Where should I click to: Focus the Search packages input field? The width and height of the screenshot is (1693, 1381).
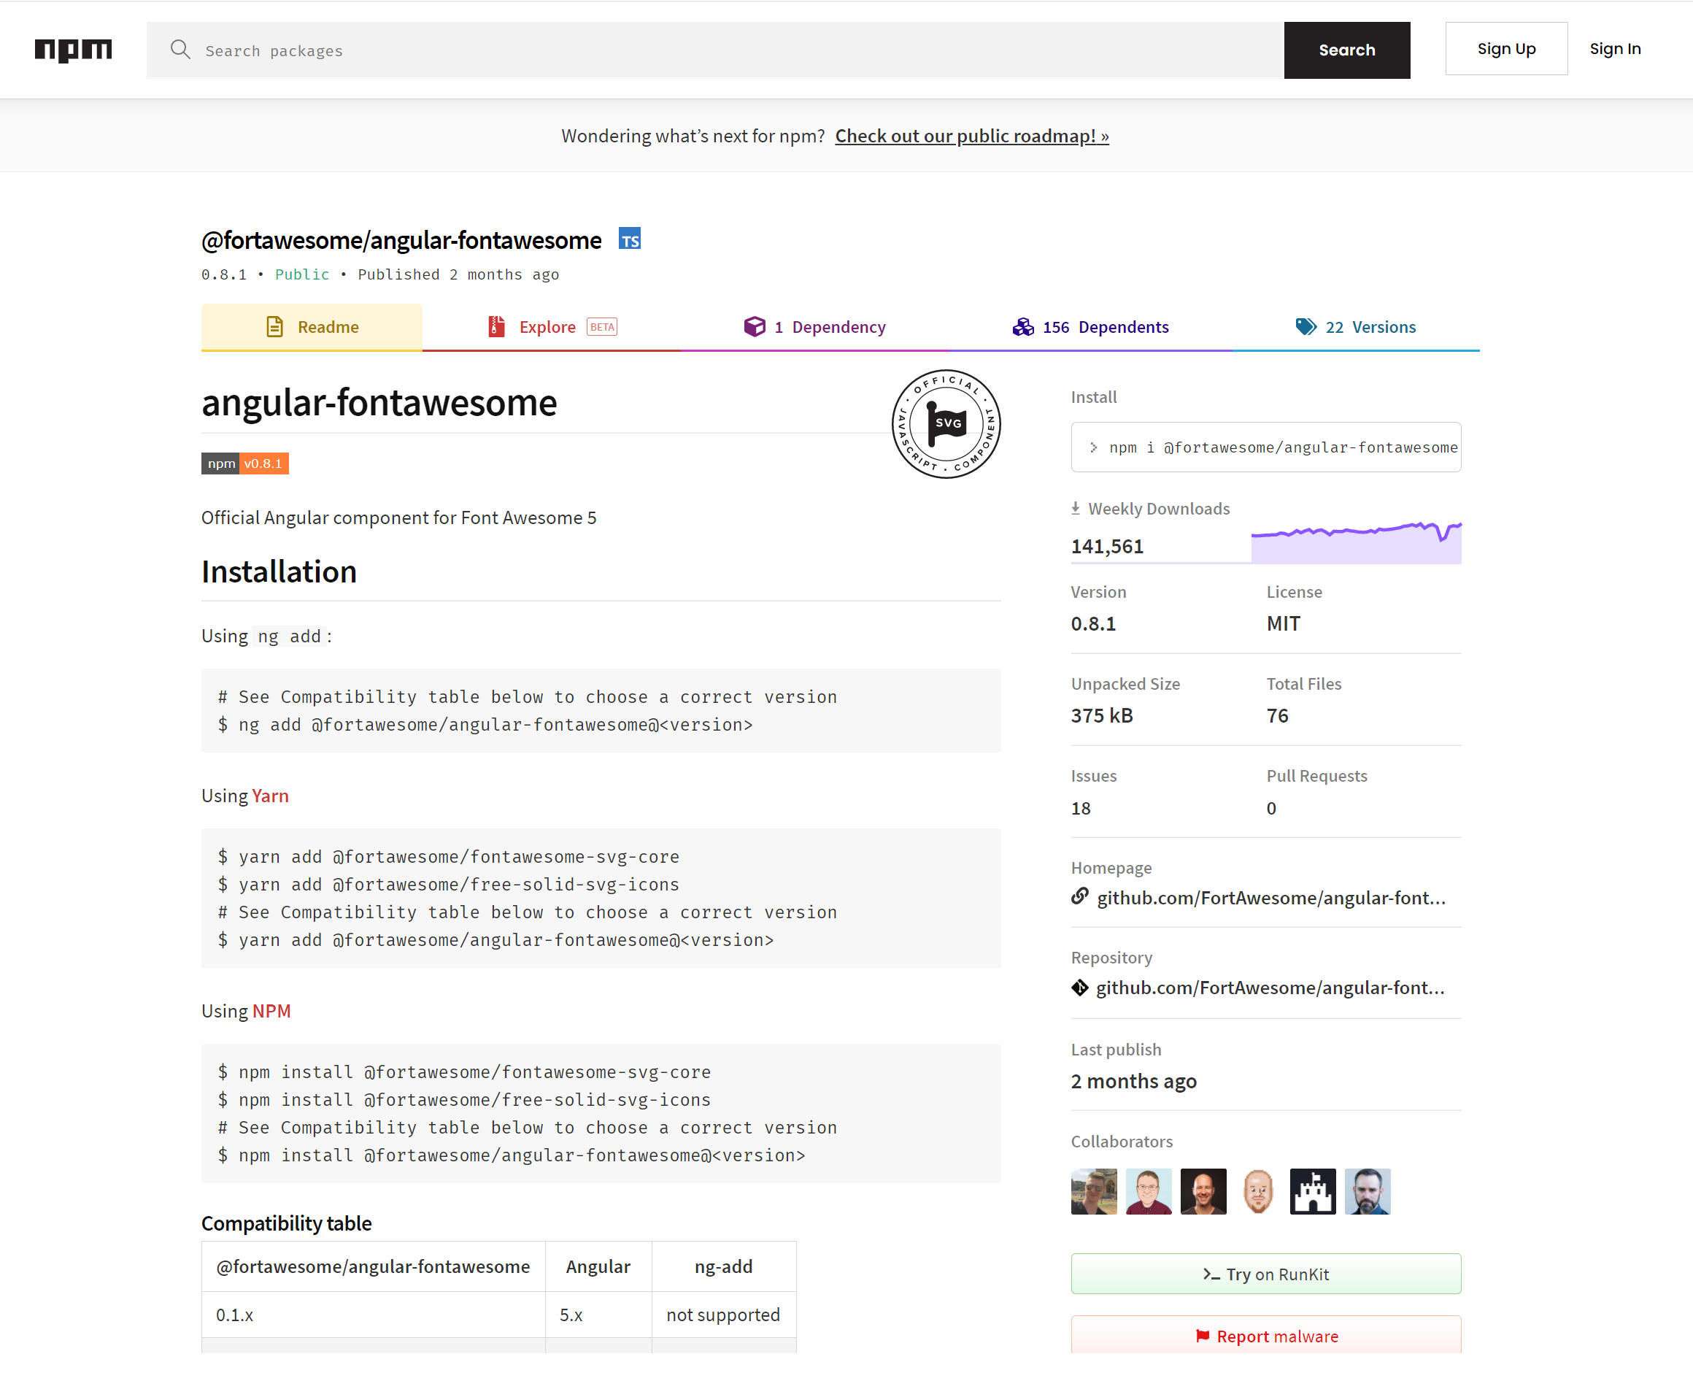coord(716,51)
